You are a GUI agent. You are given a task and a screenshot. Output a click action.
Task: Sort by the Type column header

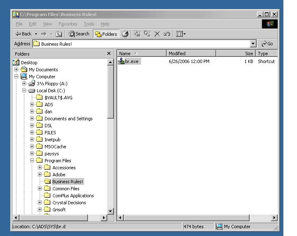coord(267,54)
